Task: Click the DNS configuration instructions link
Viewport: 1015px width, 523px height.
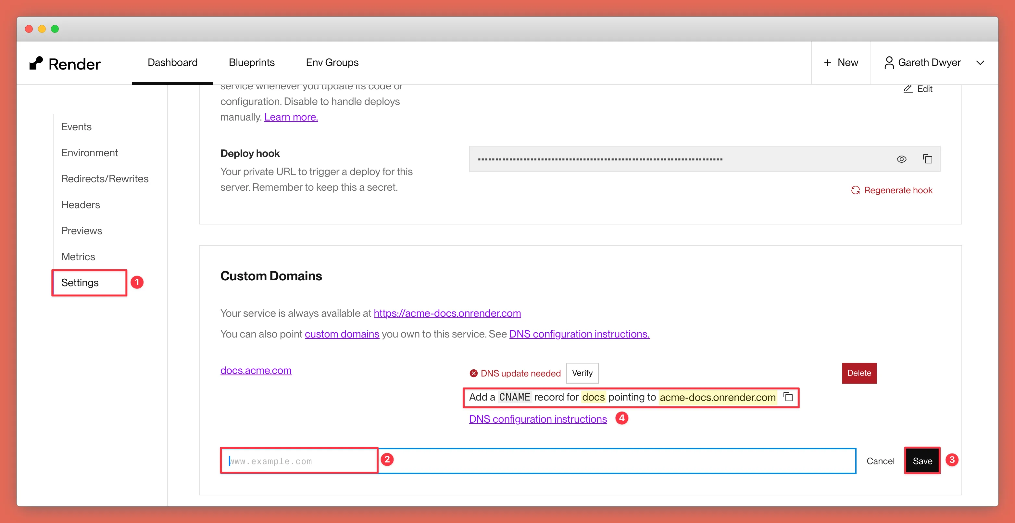Action: (x=536, y=418)
